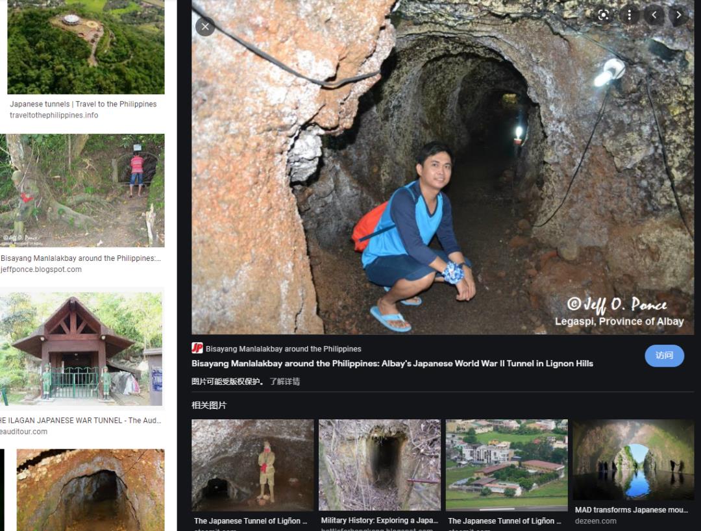
Task: Click the 图片可能受版权保护 copyright notice
Action: [228, 381]
